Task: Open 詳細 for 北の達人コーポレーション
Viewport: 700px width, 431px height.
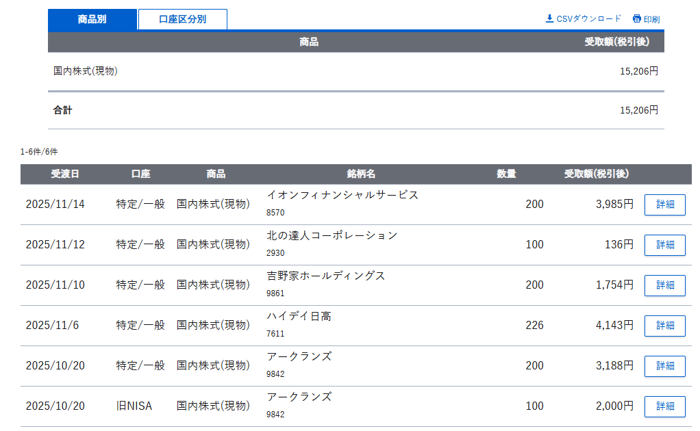Action: pos(664,245)
